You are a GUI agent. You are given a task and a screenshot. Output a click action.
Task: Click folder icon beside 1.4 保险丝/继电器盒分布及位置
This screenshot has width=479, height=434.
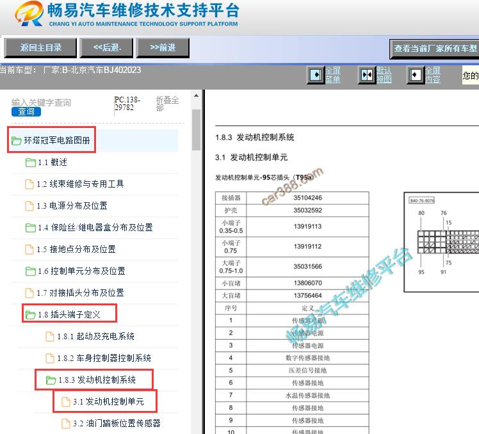[x=30, y=228]
